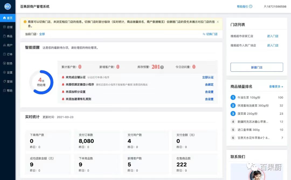Click the 累计客户数 value
This screenshot has height=180, width=291.
[80, 67]
